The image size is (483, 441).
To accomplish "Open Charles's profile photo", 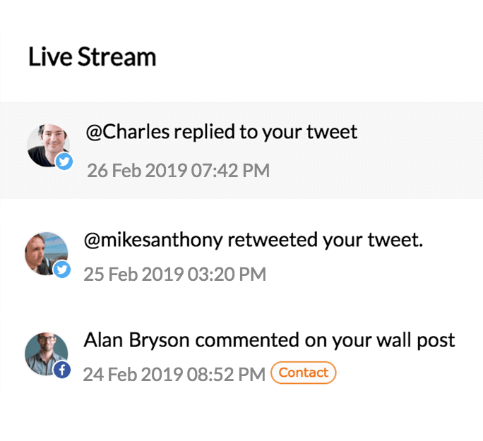I will click(x=48, y=145).
